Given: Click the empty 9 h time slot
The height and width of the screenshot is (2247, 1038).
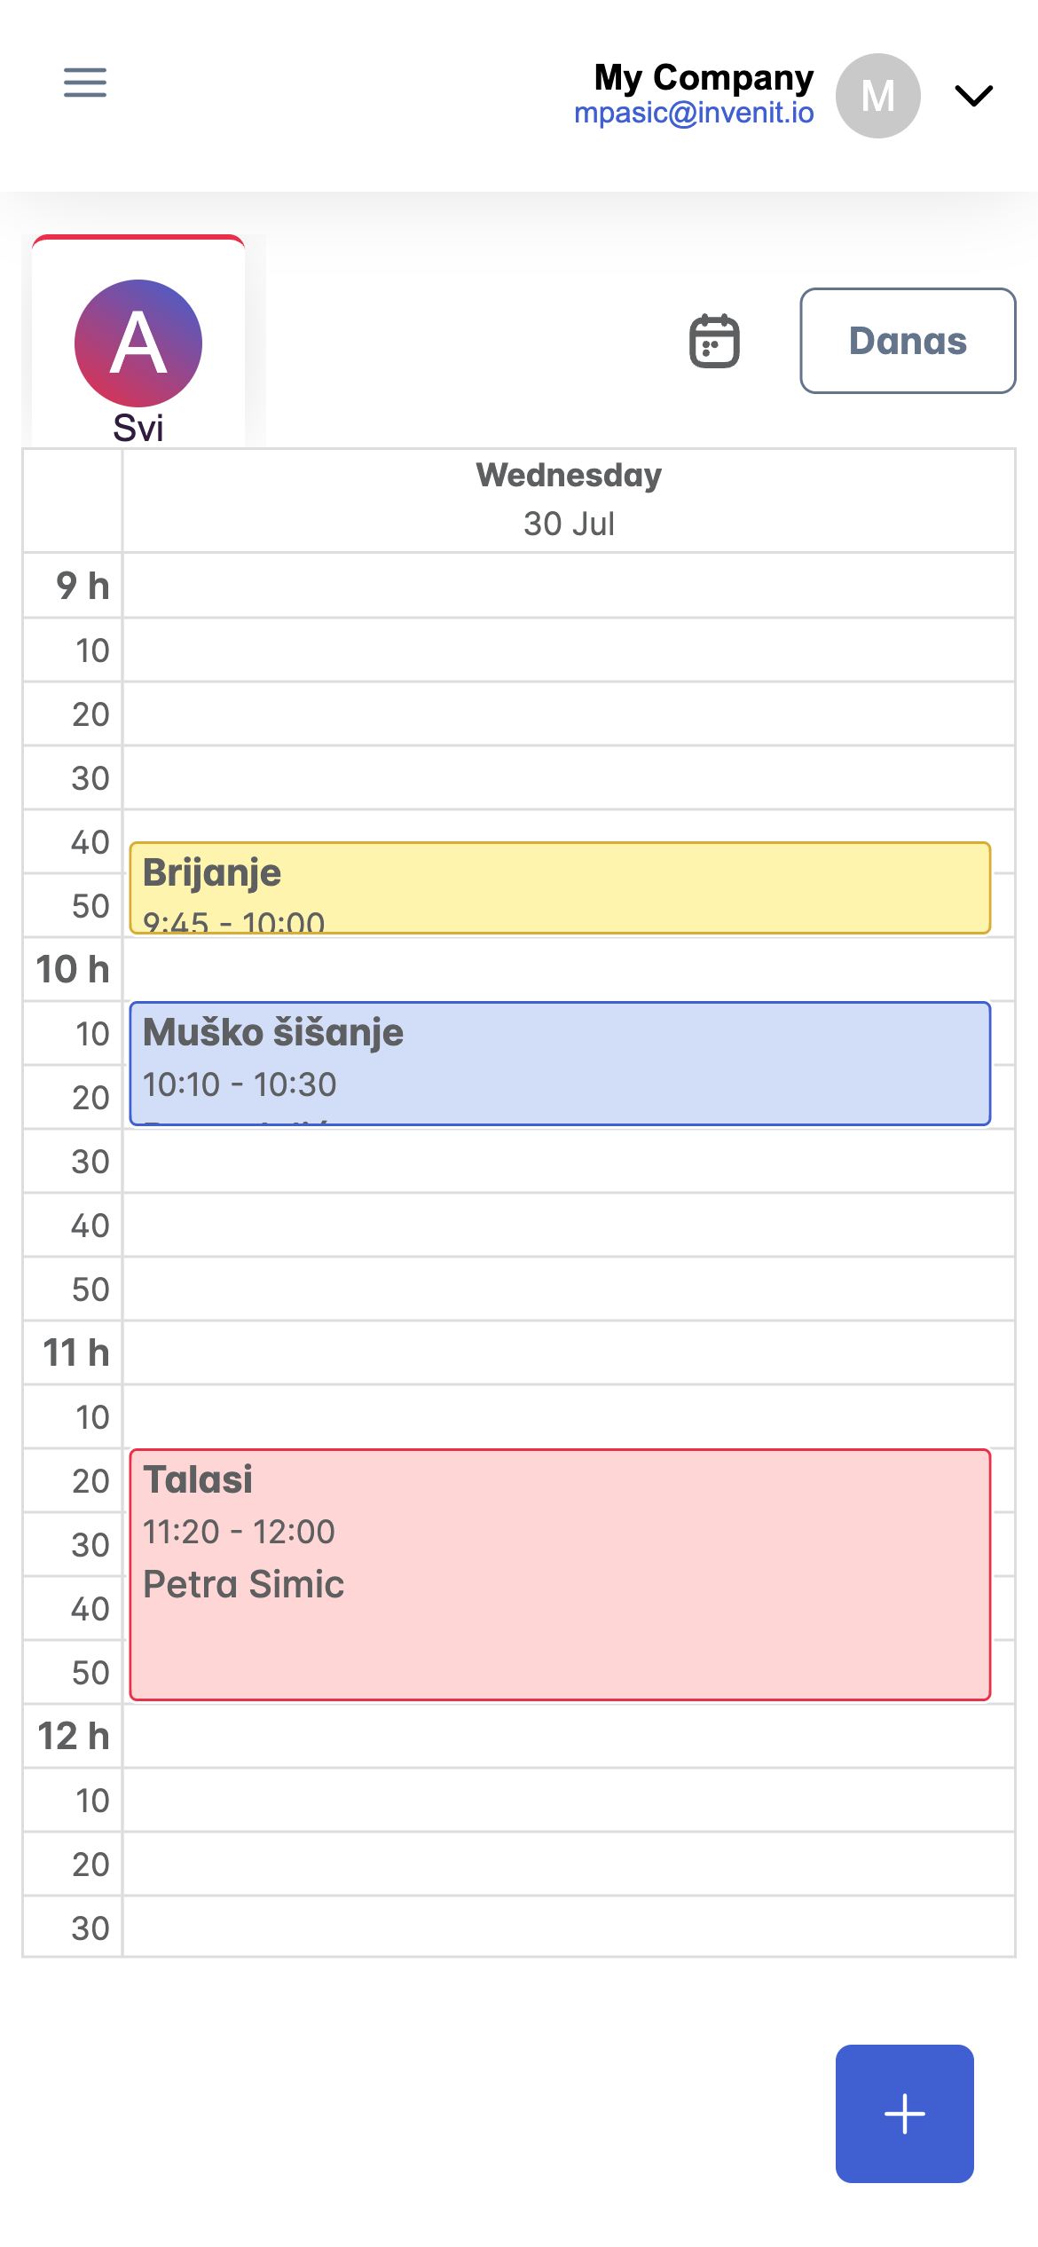Looking at the screenshot, I should coord(569,586).
